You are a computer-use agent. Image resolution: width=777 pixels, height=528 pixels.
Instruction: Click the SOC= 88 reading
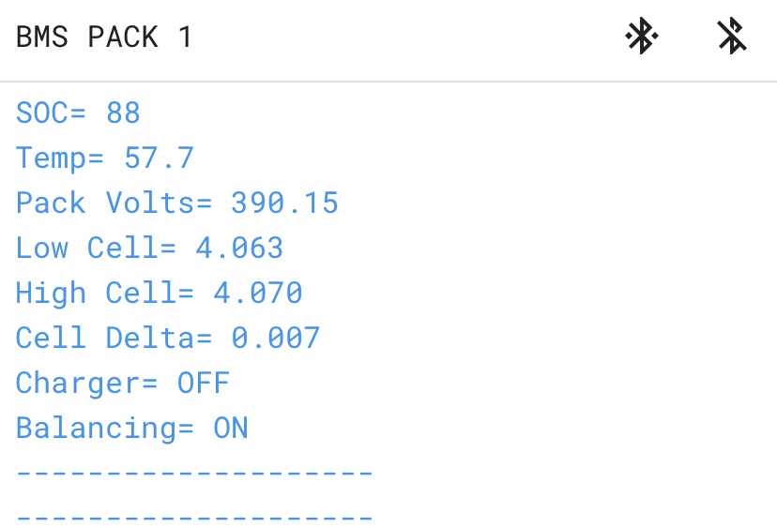78,113
